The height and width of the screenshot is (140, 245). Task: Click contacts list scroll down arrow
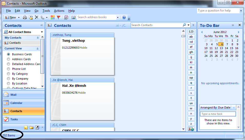183,129
